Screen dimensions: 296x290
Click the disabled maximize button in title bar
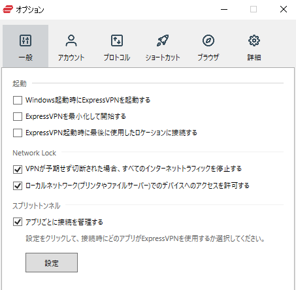pos(254,9)
